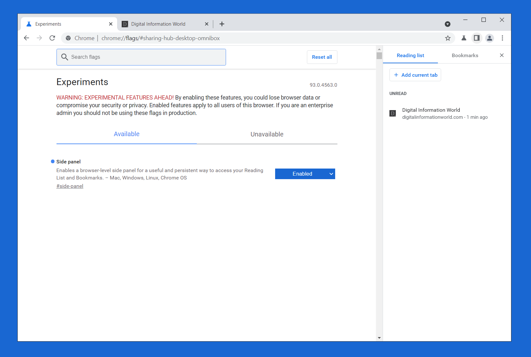
Task: Open the Enabled dropdown for Side panel flag
Action: [x=305, y=174]
